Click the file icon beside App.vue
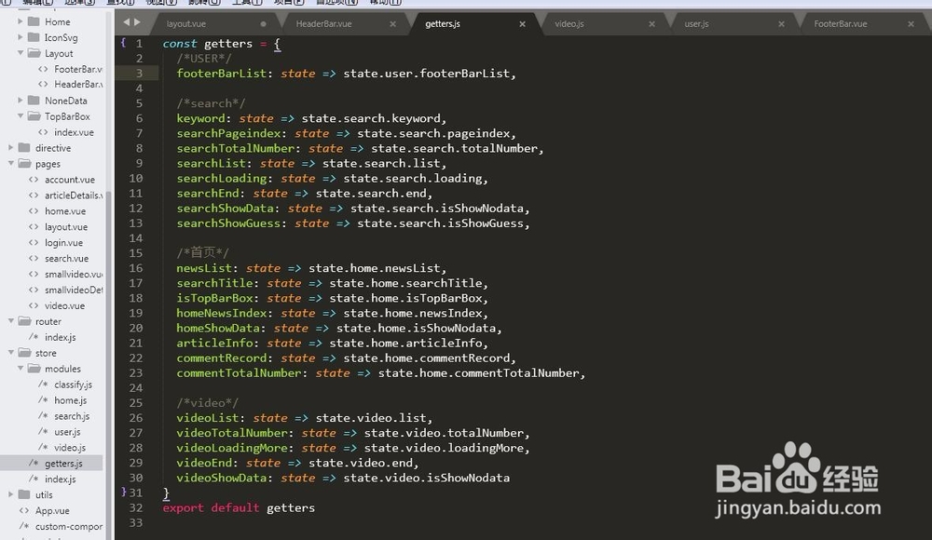The height and width of the screenshot is (540, 932). point(24,510)
